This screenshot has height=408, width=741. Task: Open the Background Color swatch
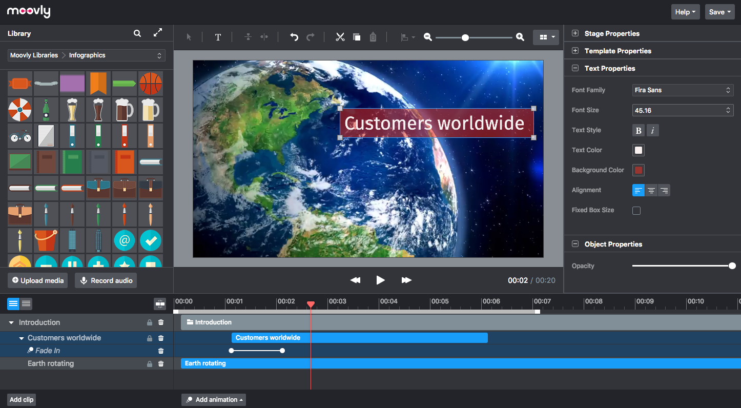pos(639,170)
